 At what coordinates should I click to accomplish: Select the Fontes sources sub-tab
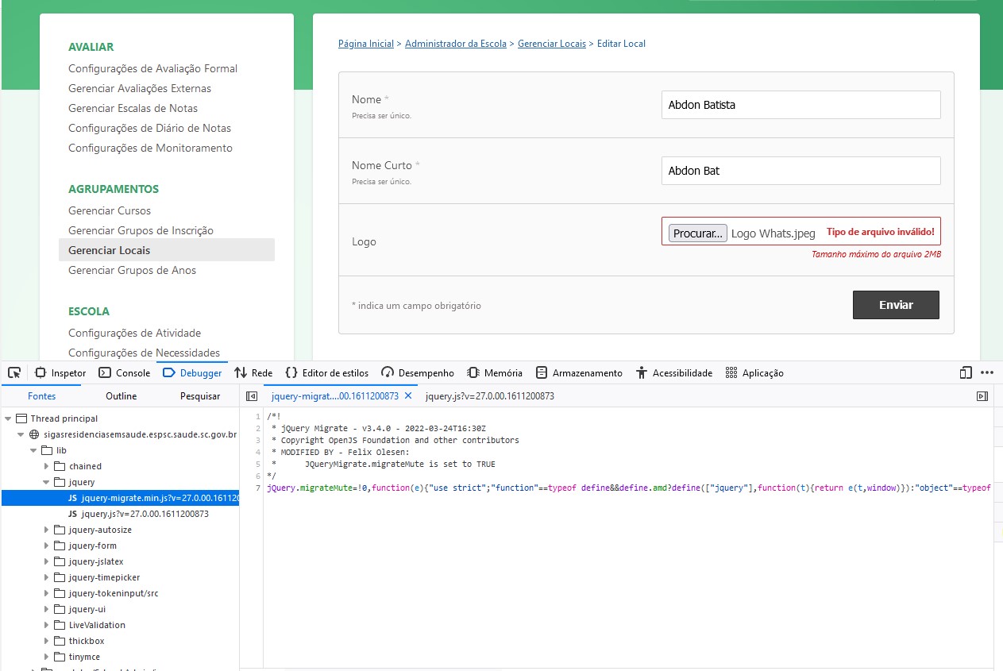click(x=42, y=395)
